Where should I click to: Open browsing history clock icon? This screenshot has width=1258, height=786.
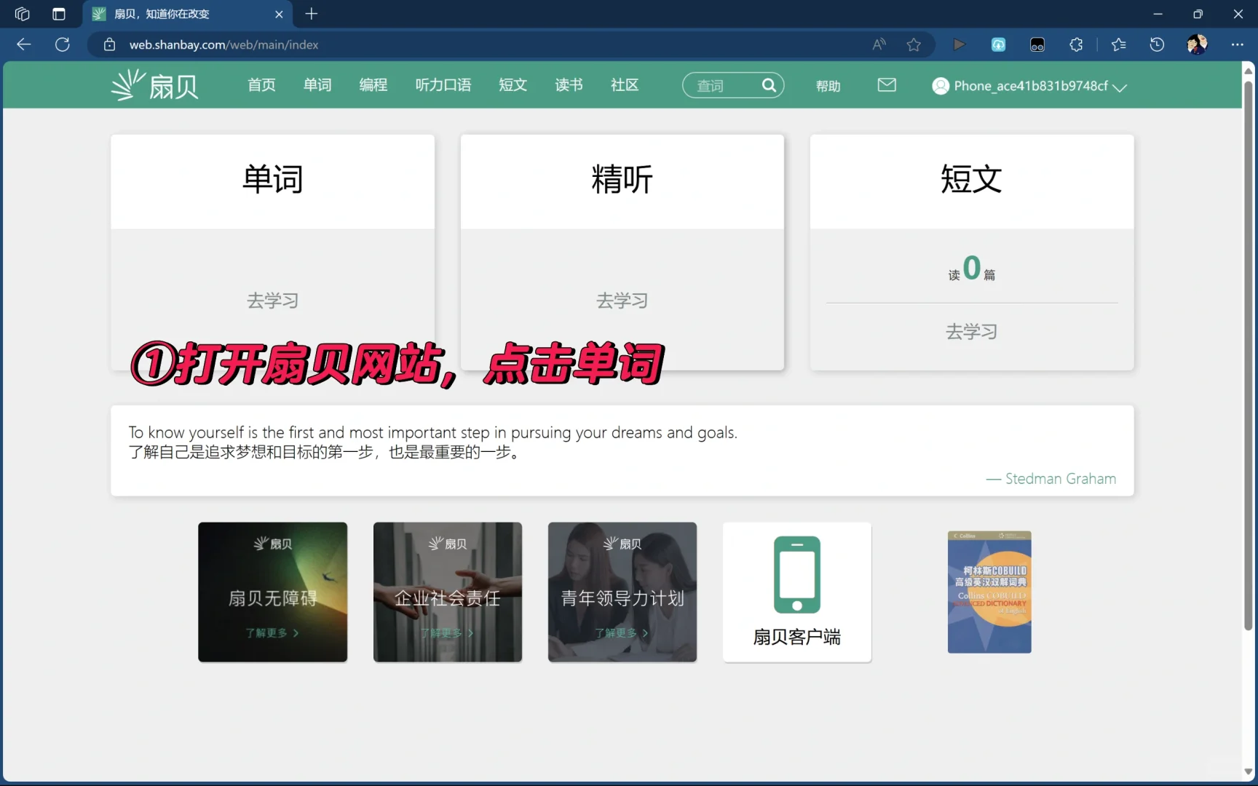point(1156,44)
